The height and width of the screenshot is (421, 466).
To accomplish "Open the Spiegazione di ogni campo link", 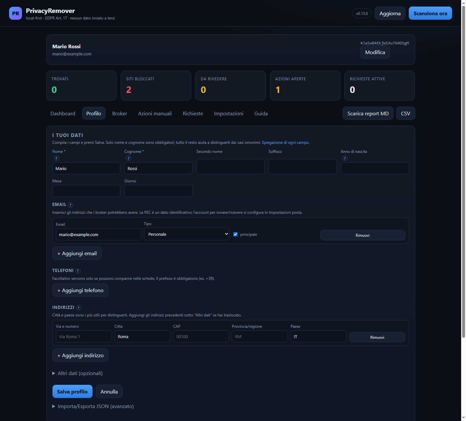I will pos(285,142).
